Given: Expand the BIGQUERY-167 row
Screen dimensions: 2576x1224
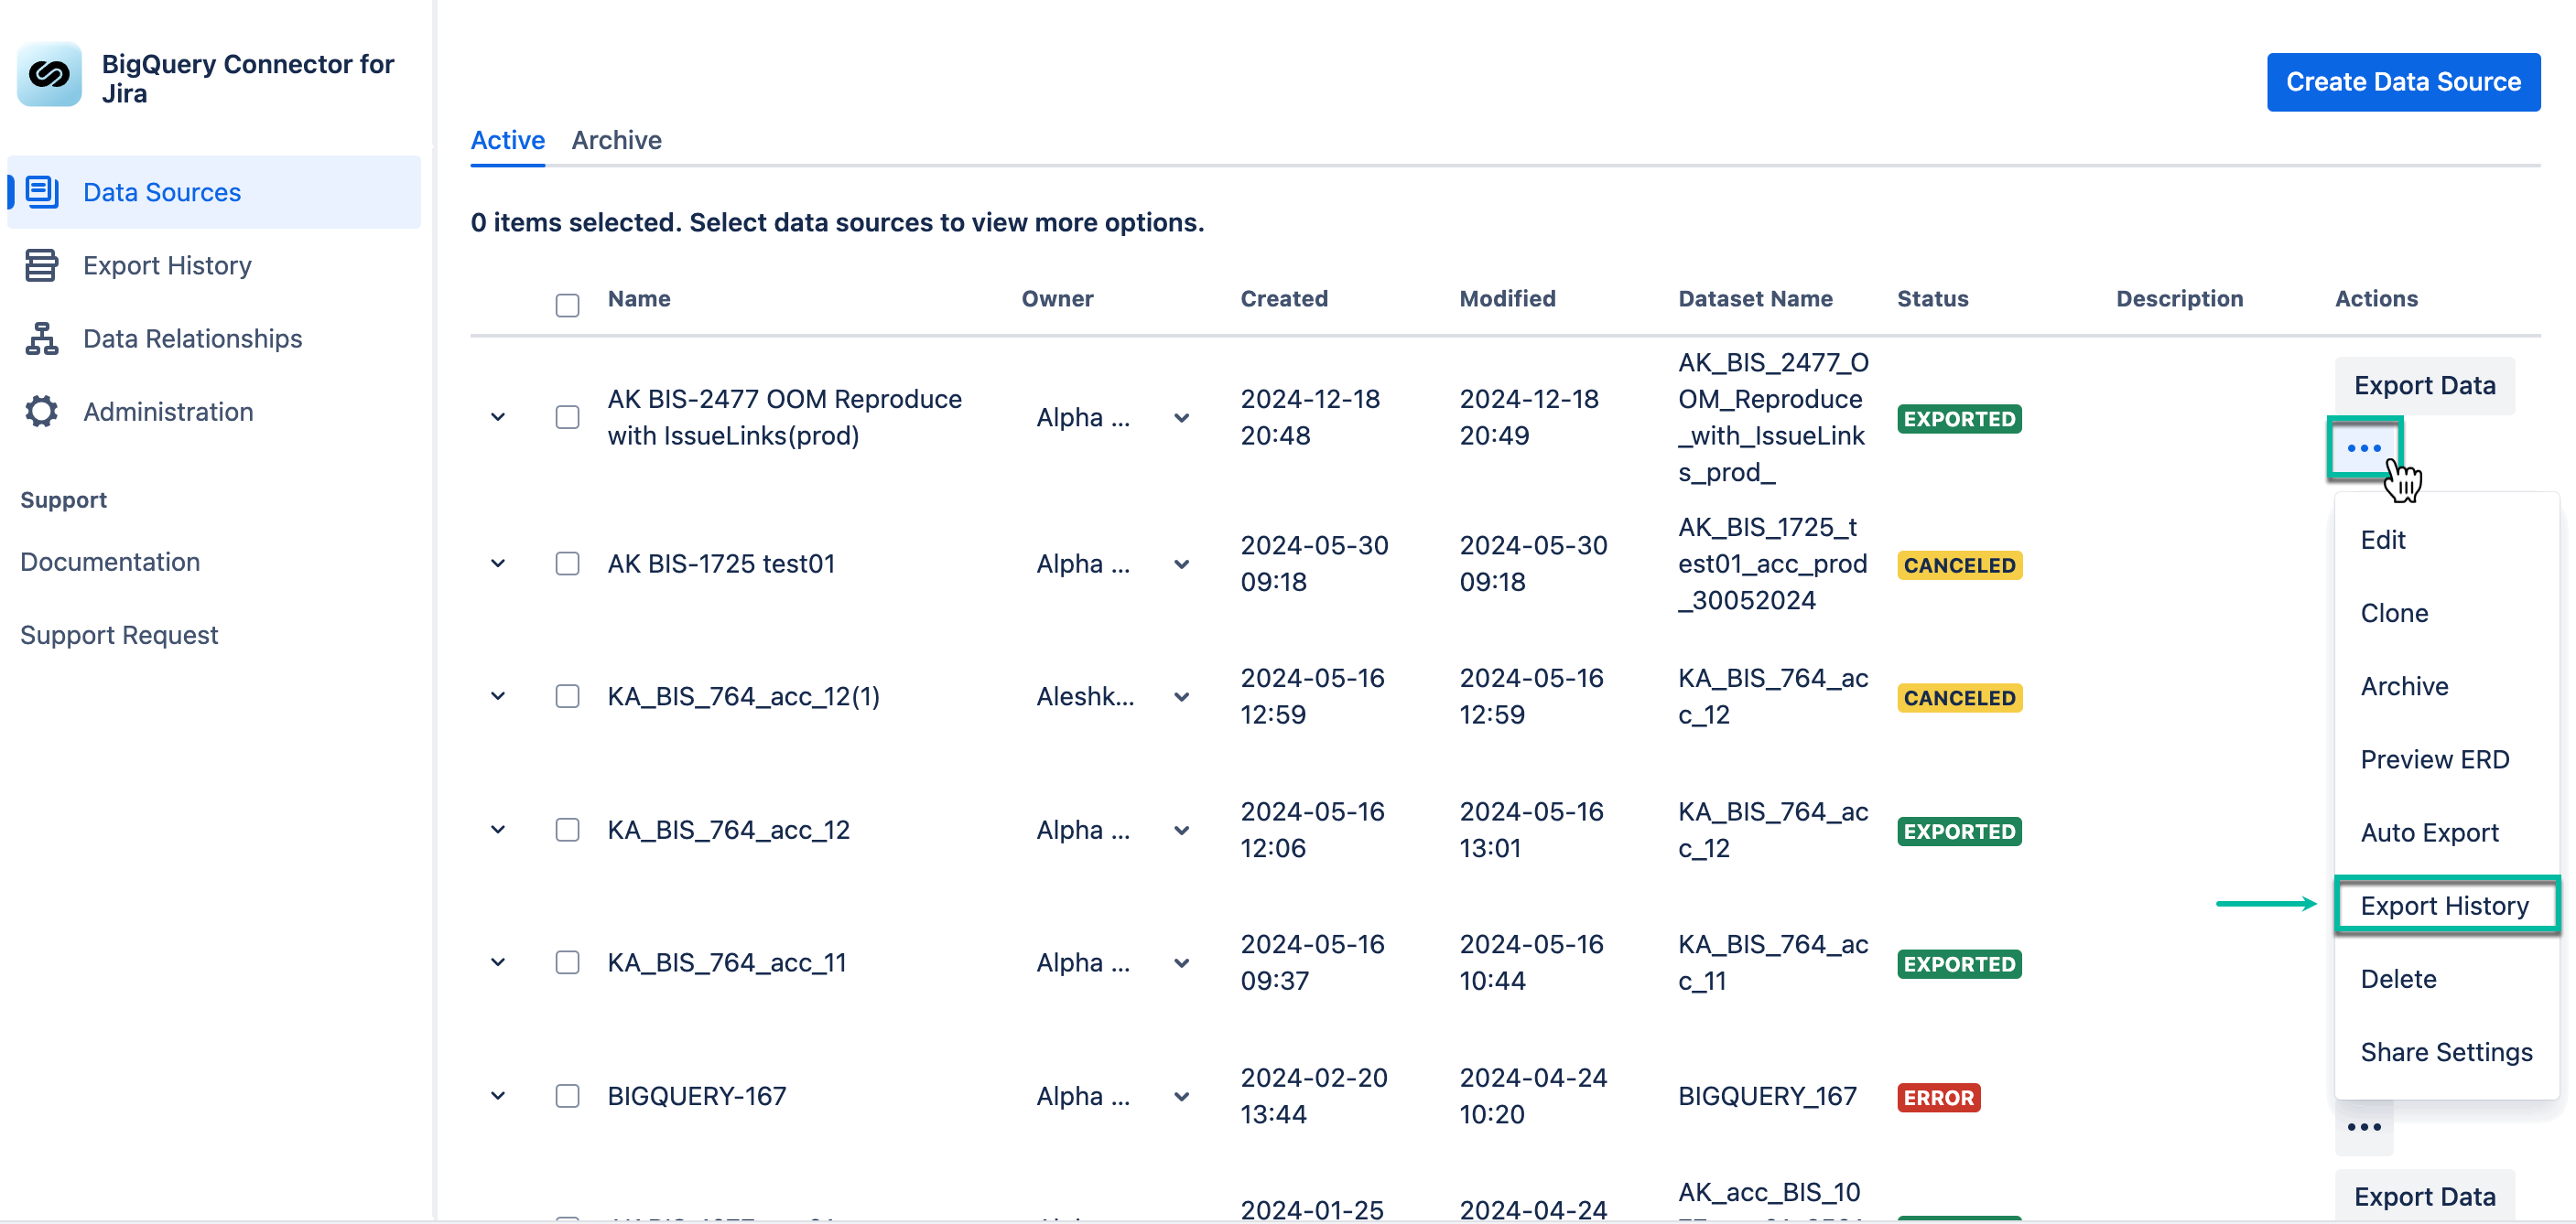Looking at the screenshot, I should (498, 1096).
